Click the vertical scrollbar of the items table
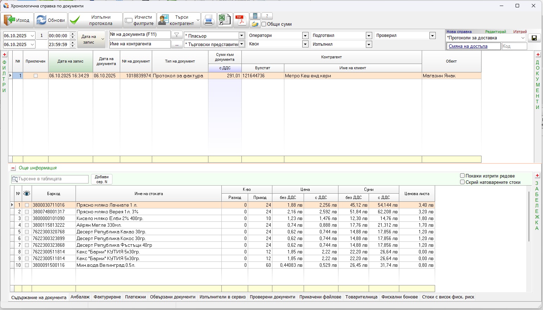 pyautogui.click(x=529, y=216)
